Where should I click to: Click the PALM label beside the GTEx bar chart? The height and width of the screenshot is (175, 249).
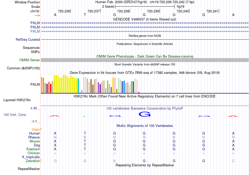click(x=35, y=84)
